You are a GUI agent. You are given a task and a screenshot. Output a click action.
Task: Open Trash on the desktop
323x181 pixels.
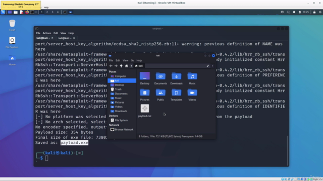pyautogui.click(x=12, y=26)
